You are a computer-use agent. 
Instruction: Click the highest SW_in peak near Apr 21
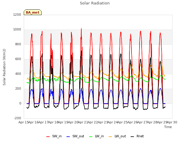click(81, 29)
